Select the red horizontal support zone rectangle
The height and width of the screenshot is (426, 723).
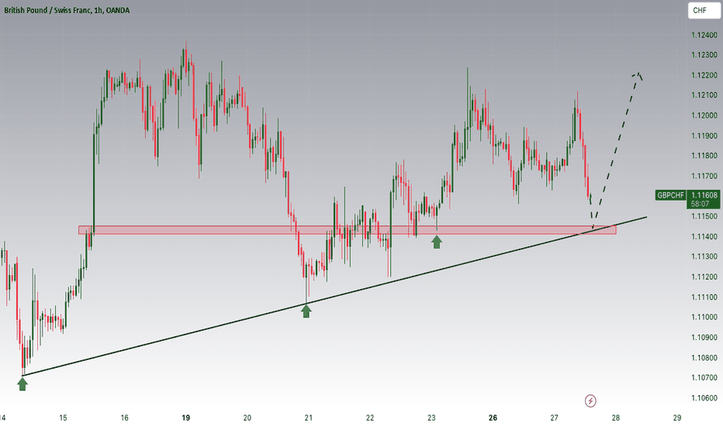(348, 230)
